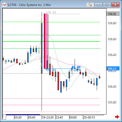122x122 pixels.
Task: Click the pink shaded measurement rectangle
Action: pyautogui.click(x=46, y=41)
